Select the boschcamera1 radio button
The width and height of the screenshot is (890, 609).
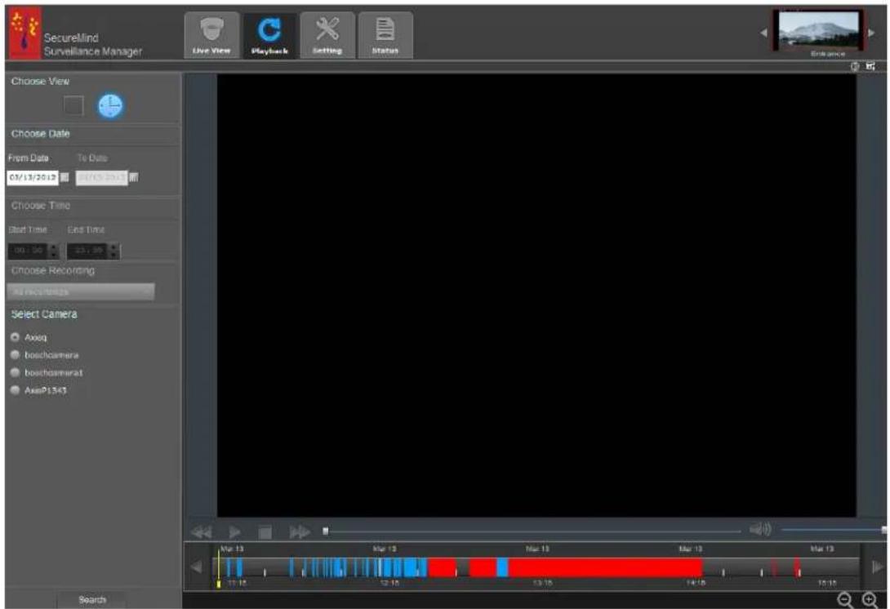click(15, 372)
